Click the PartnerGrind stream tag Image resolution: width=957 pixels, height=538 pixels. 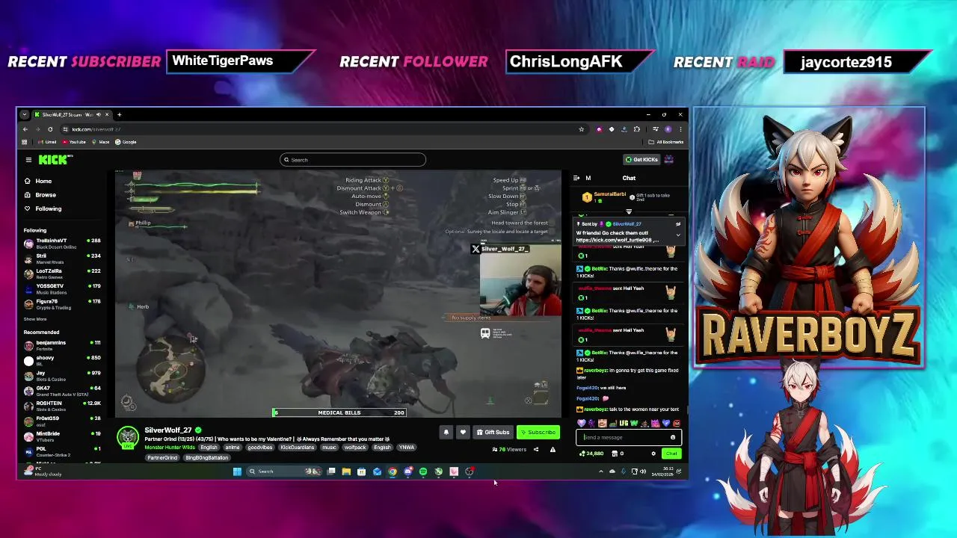162,457
